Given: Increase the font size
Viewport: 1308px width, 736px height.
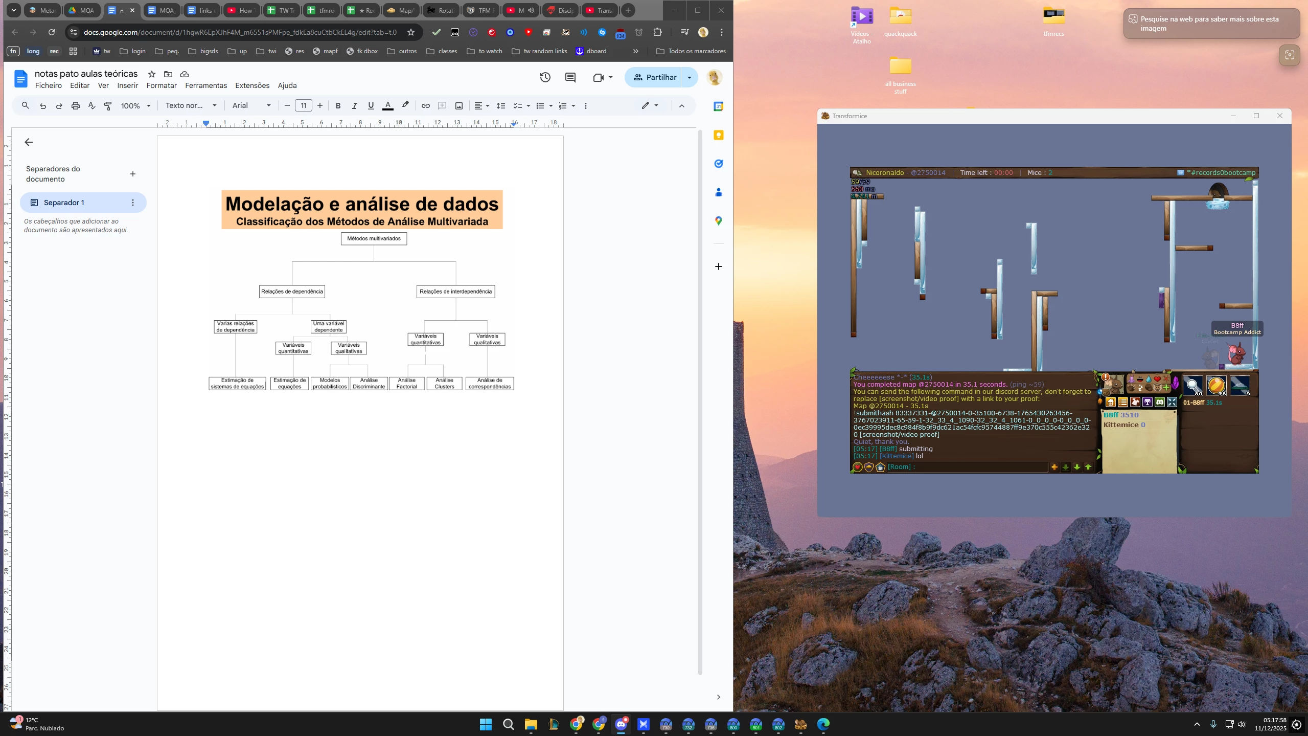Looking at the screenshot, I should (x=320, y=106).
